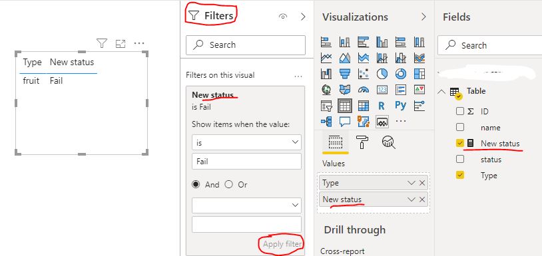Screen dimensions: 542x256
Task: Select the Clustered bar chart visualization
Action: tap(364, 42)
